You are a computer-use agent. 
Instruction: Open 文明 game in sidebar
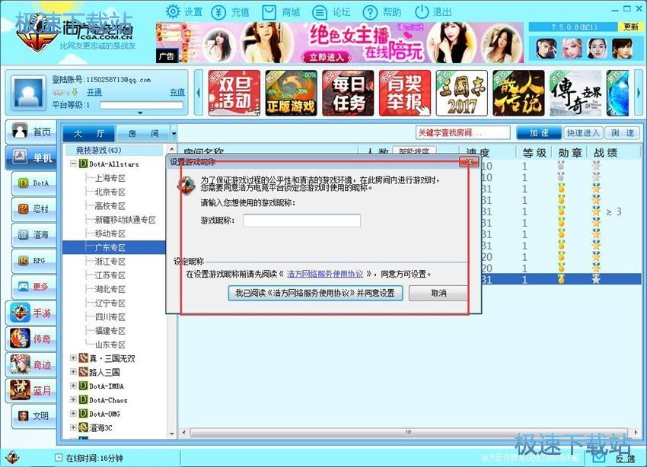(35, 416)
